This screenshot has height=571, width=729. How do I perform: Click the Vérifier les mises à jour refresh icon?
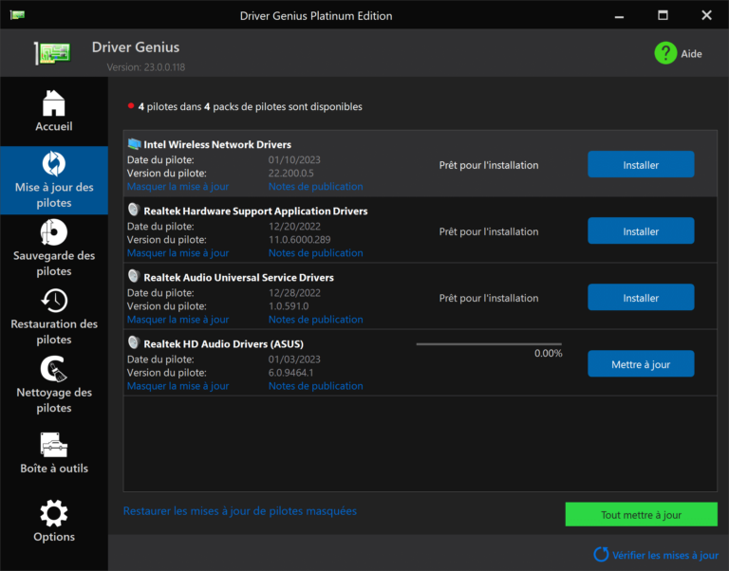pos(601,554)
